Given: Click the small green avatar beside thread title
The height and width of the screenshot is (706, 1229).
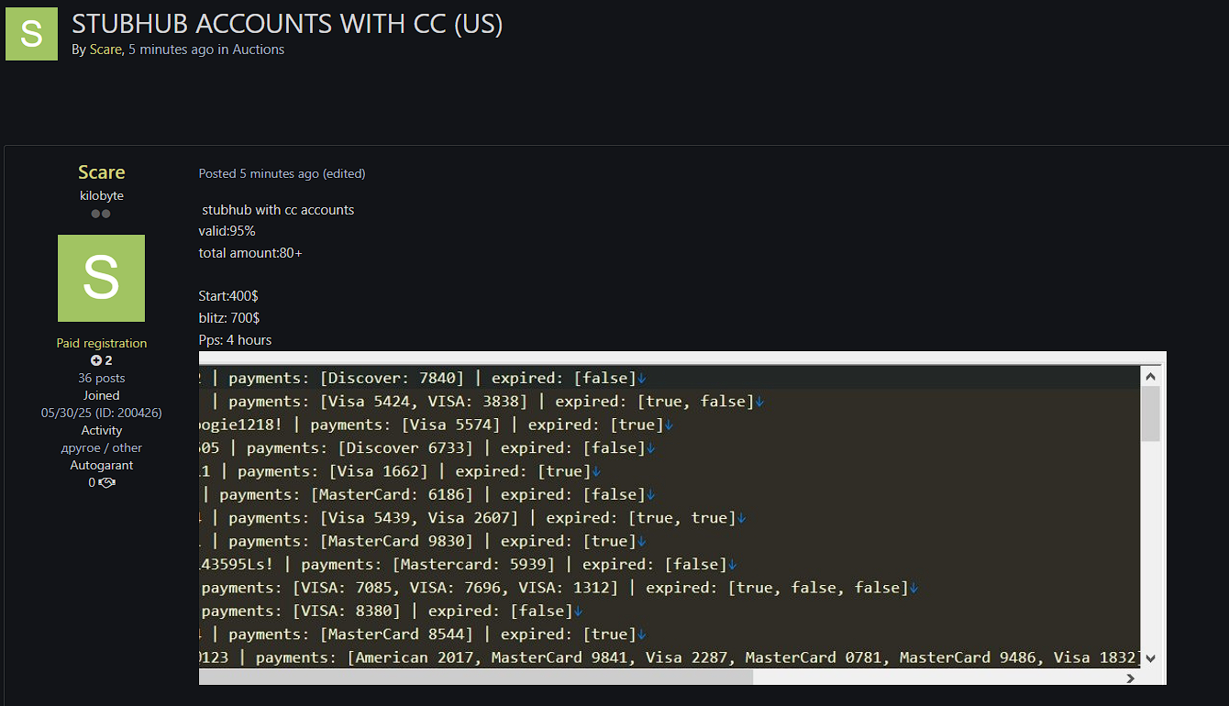Looking at the screenshot, I should (x=31, y=34).
